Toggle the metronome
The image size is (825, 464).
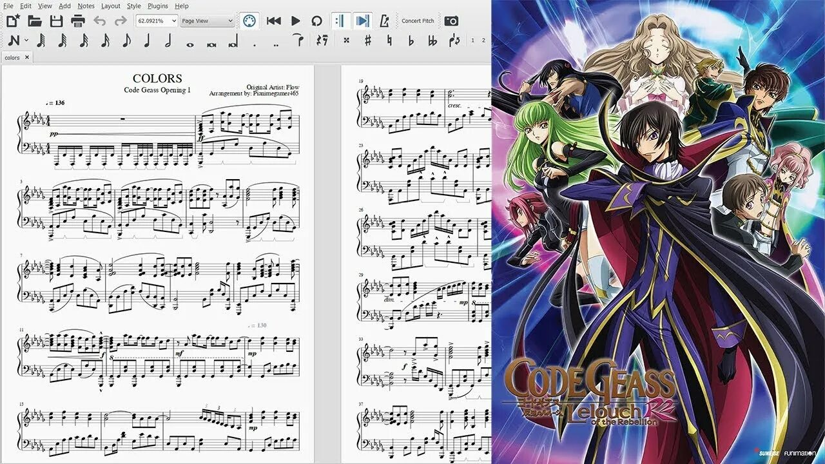(x=384, y=21)
